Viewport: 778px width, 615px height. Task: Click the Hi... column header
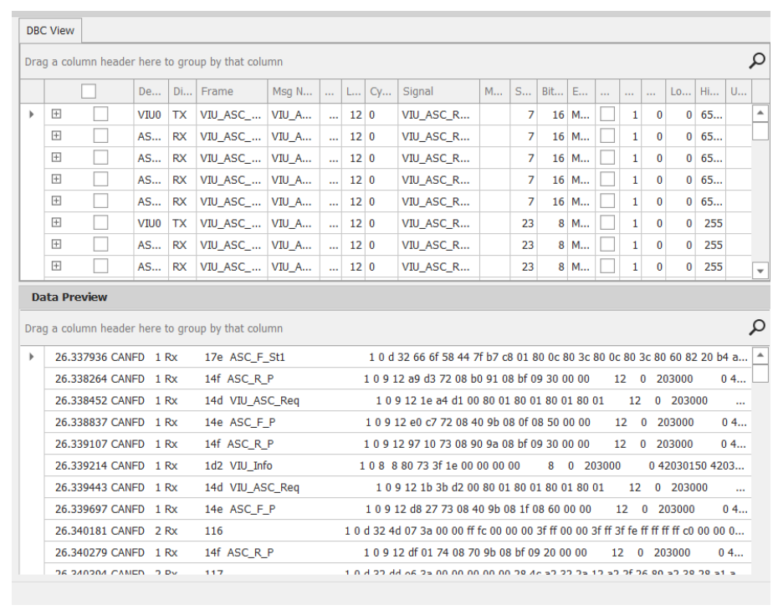[710, 91]
